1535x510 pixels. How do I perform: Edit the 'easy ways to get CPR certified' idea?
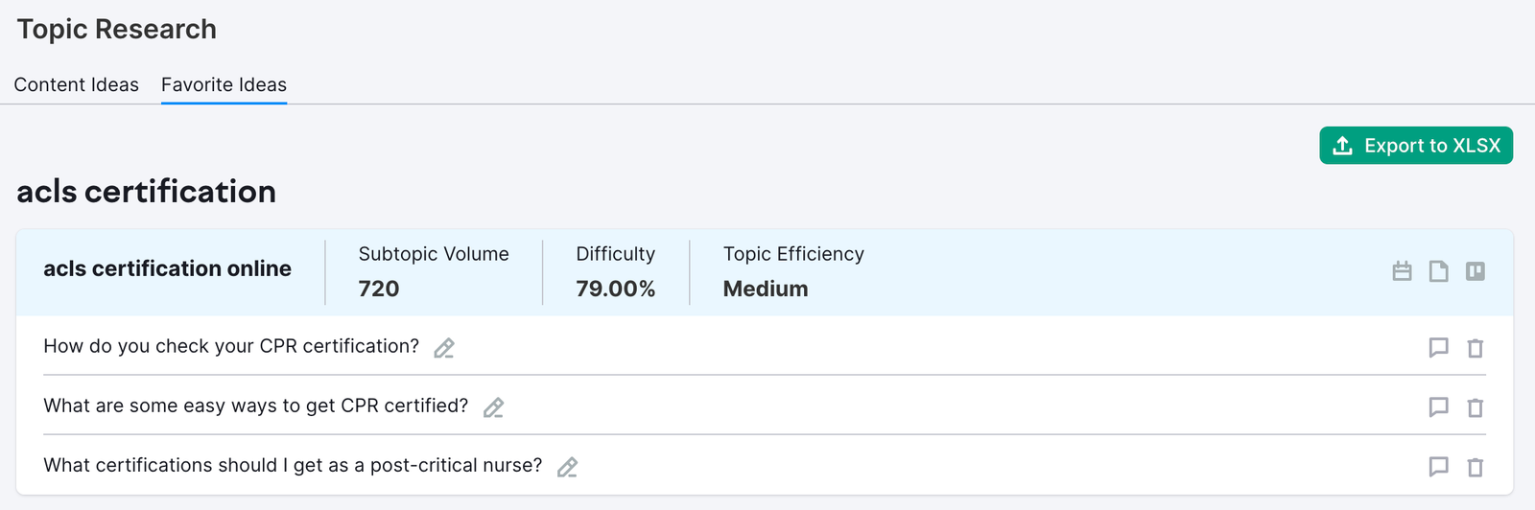click(493, 407)
